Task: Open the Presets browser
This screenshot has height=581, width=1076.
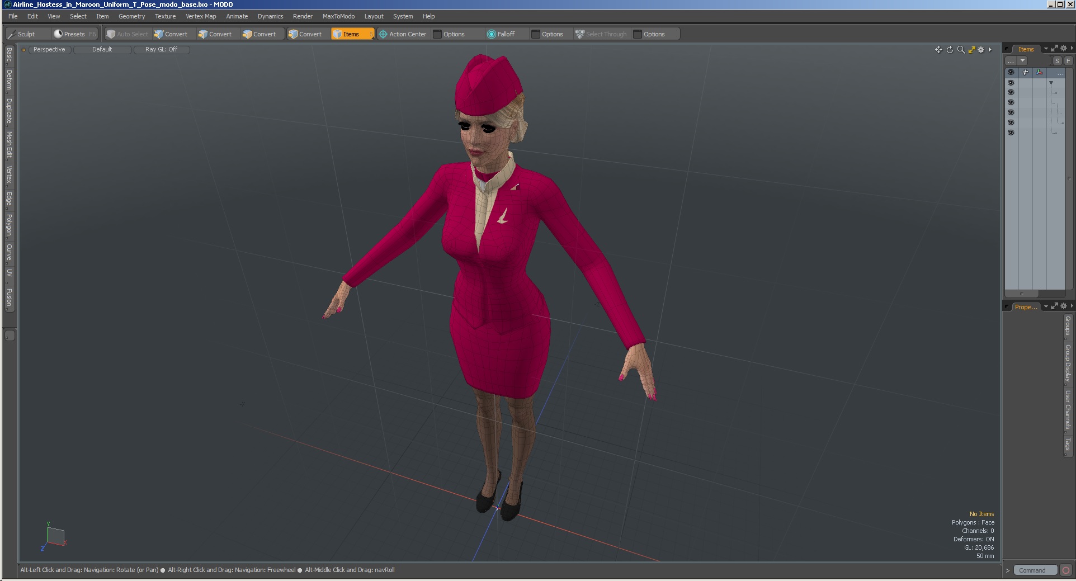Action: pyautogui.click(x=75, y=34)
